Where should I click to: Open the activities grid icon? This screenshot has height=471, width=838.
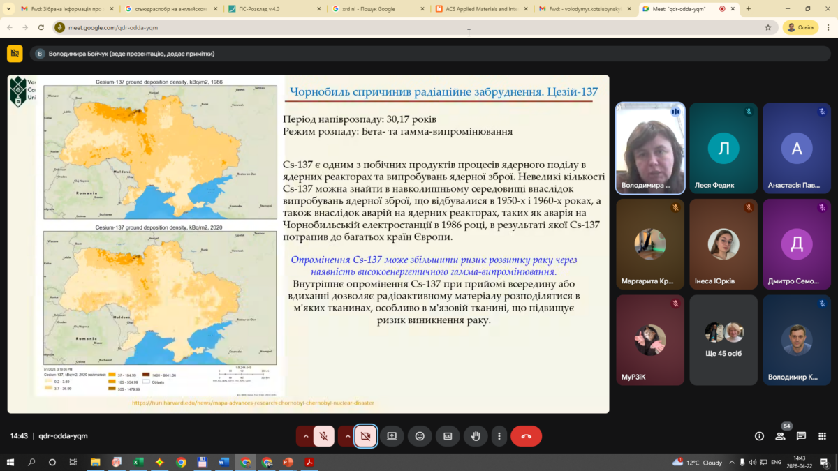click(822, 436)
